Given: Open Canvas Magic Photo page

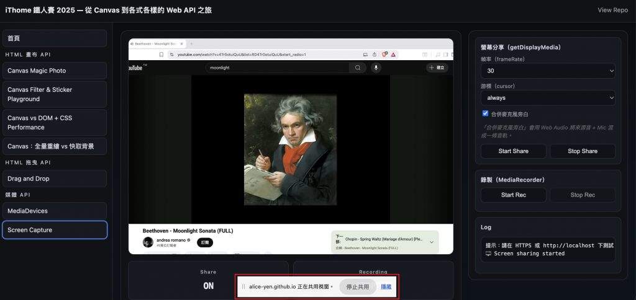Looking at the screenshot, I should 55,71.
